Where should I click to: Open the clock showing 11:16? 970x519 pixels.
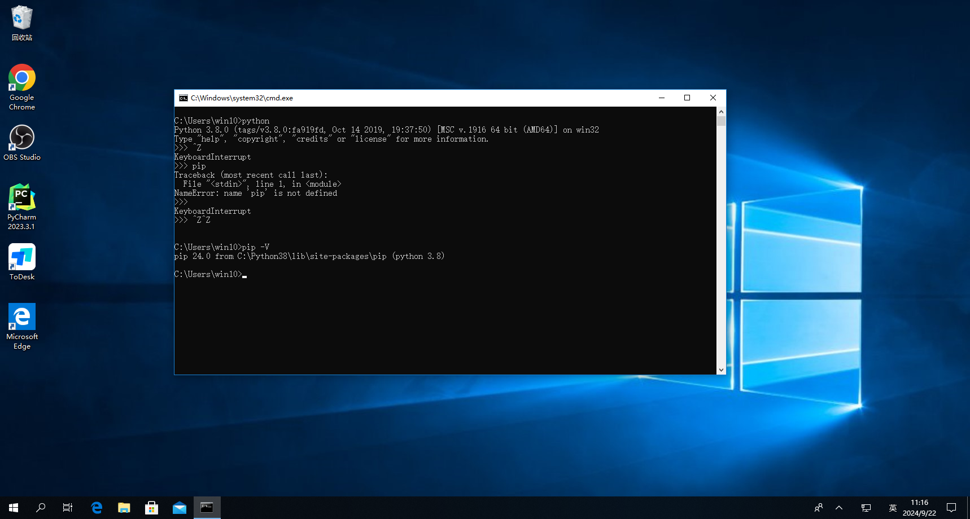click(919, 508)
